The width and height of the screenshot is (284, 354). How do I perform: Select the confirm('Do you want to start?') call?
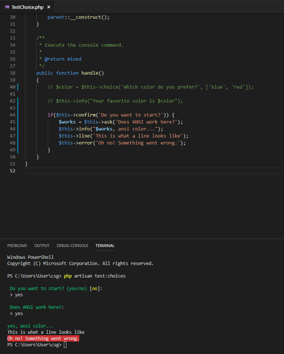click(x=117, y=115)
